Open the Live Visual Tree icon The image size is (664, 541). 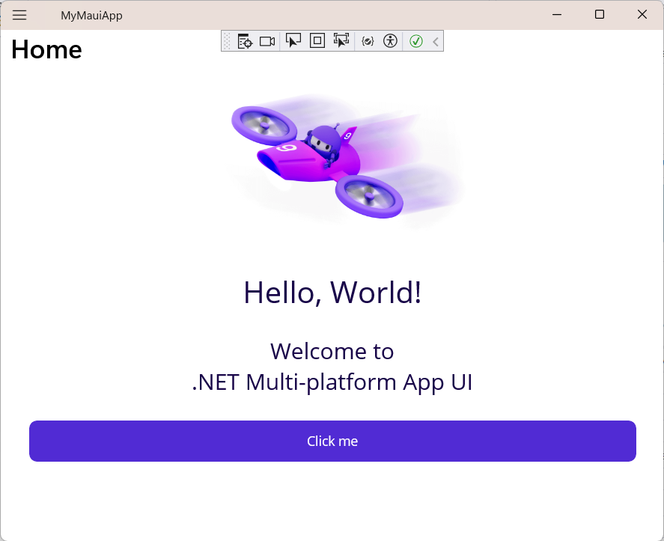point(244,40)
